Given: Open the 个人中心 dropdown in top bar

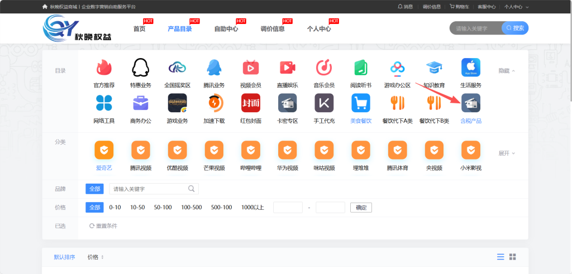Looking at the screenshot, I should [x=516, y=7].
